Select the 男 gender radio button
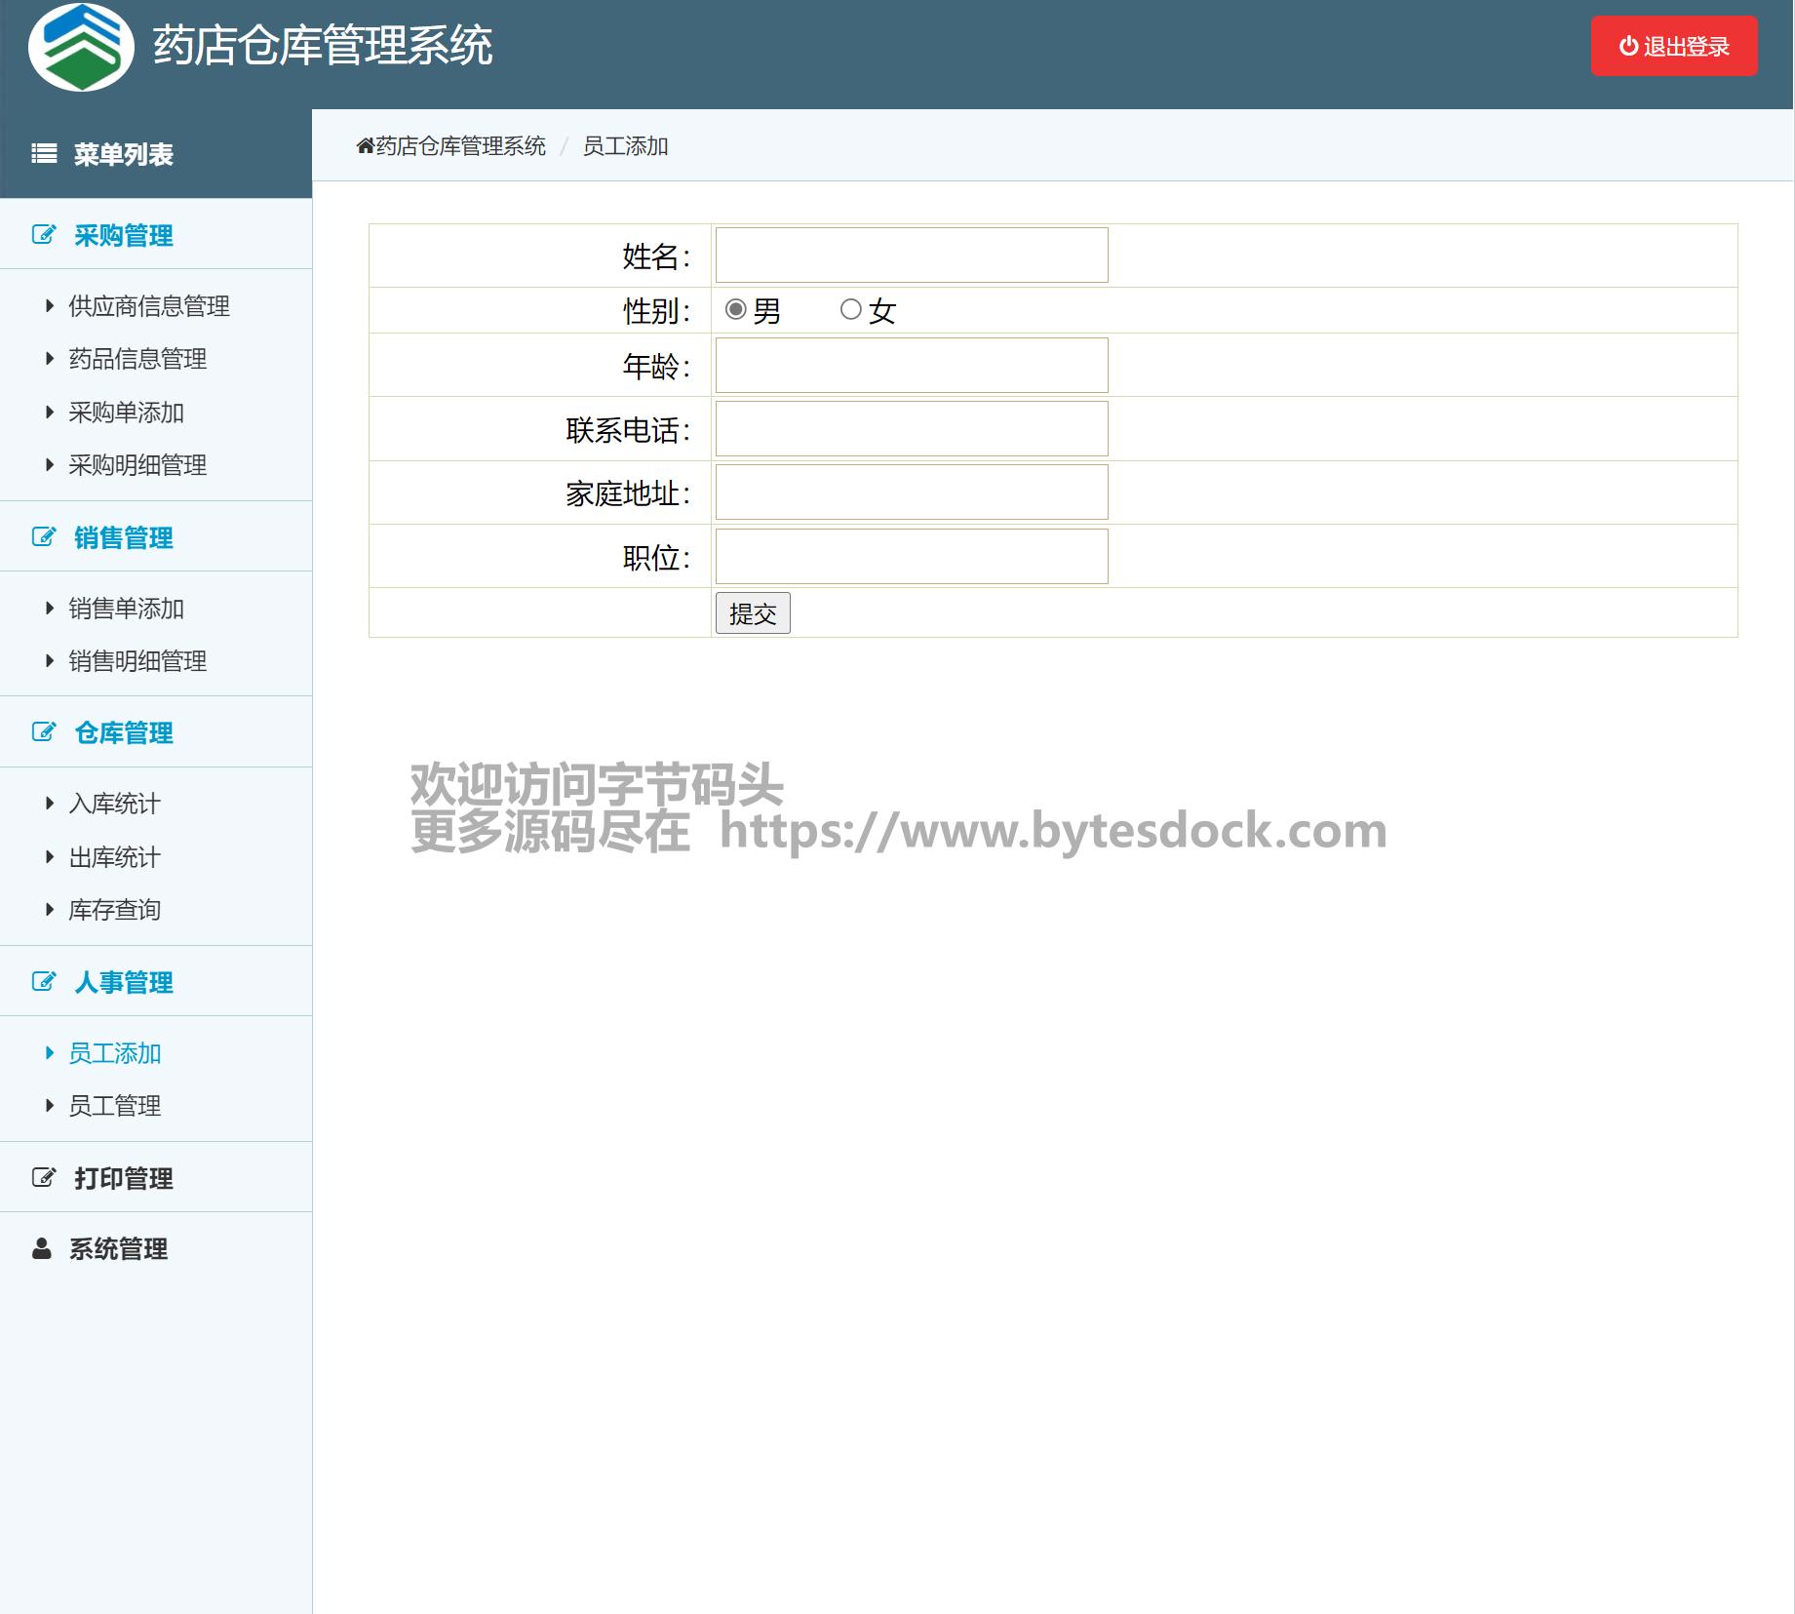Viewport: 1795px width, 1614px height. pyautogui.click(x=736, y=310)
